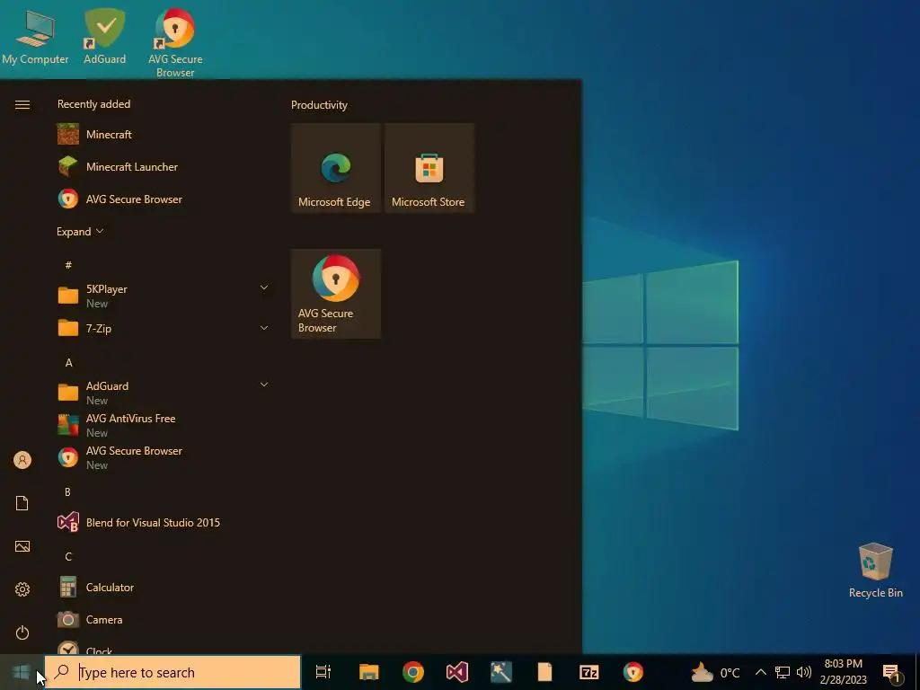
Task: Open Task View on the taskbar
Action: 323,672
